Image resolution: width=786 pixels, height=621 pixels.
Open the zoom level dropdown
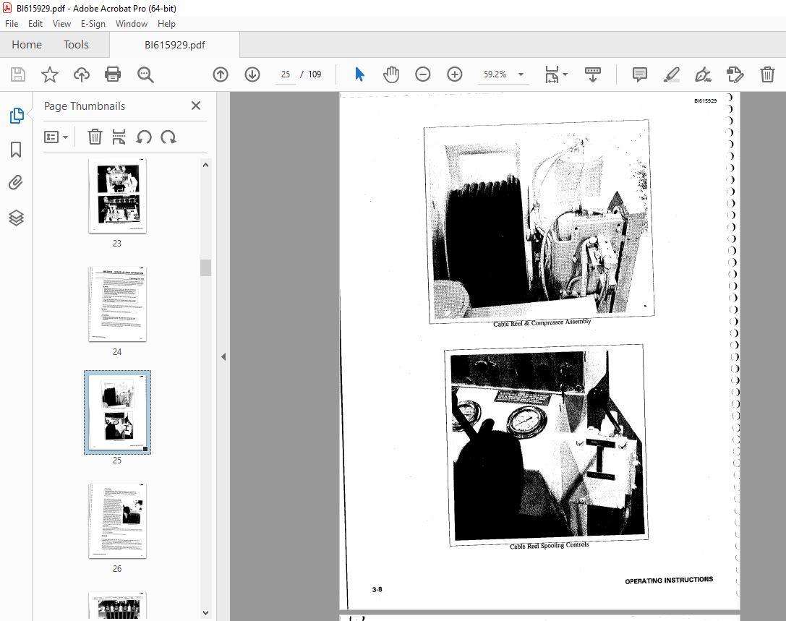pyautogui.click(x=521, y=74)
